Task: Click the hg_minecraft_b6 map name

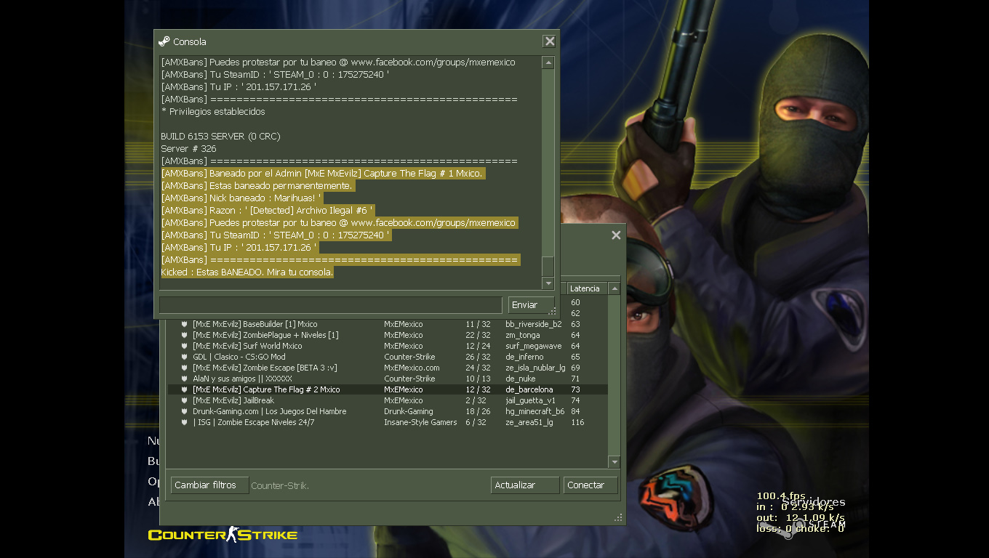Action: [535, 411]
